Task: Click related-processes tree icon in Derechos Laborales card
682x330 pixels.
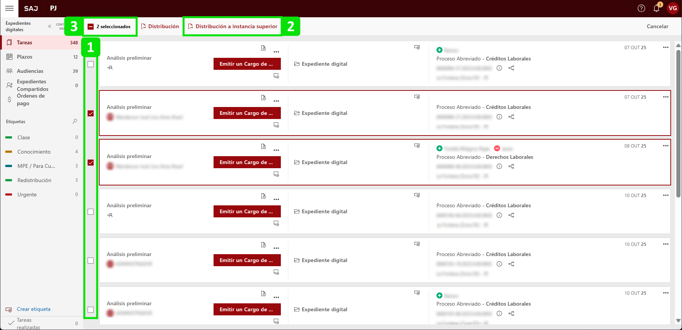Action: (511, 166)
